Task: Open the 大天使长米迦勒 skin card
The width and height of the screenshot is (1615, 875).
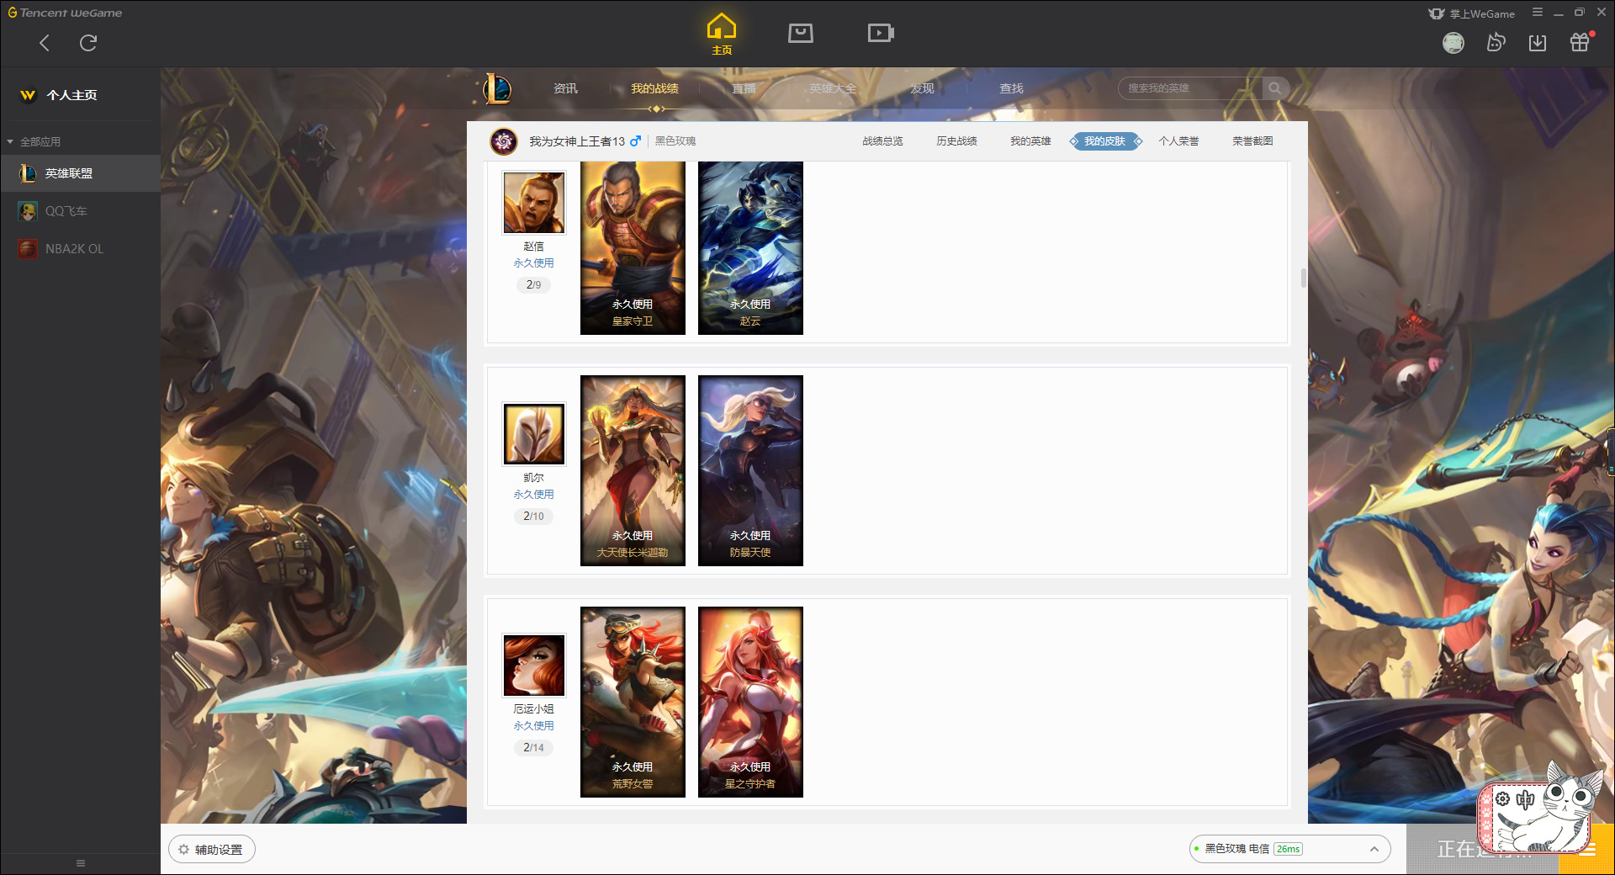Action: (633, 470)
